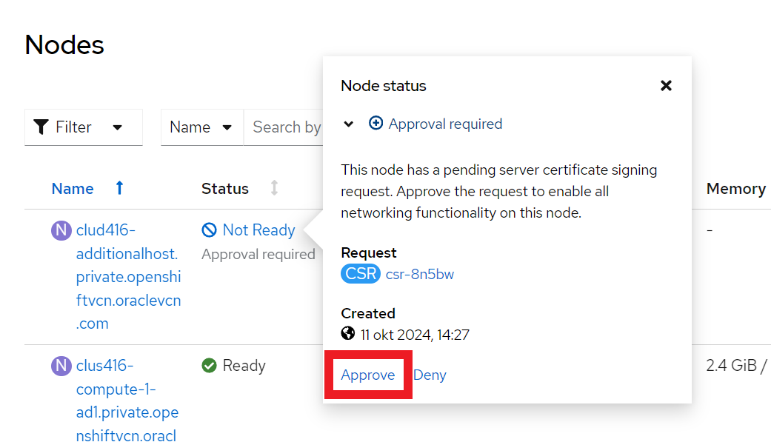
Task: Click the Created label in popover
Action: pyautogui.click(x=368, y=313)
